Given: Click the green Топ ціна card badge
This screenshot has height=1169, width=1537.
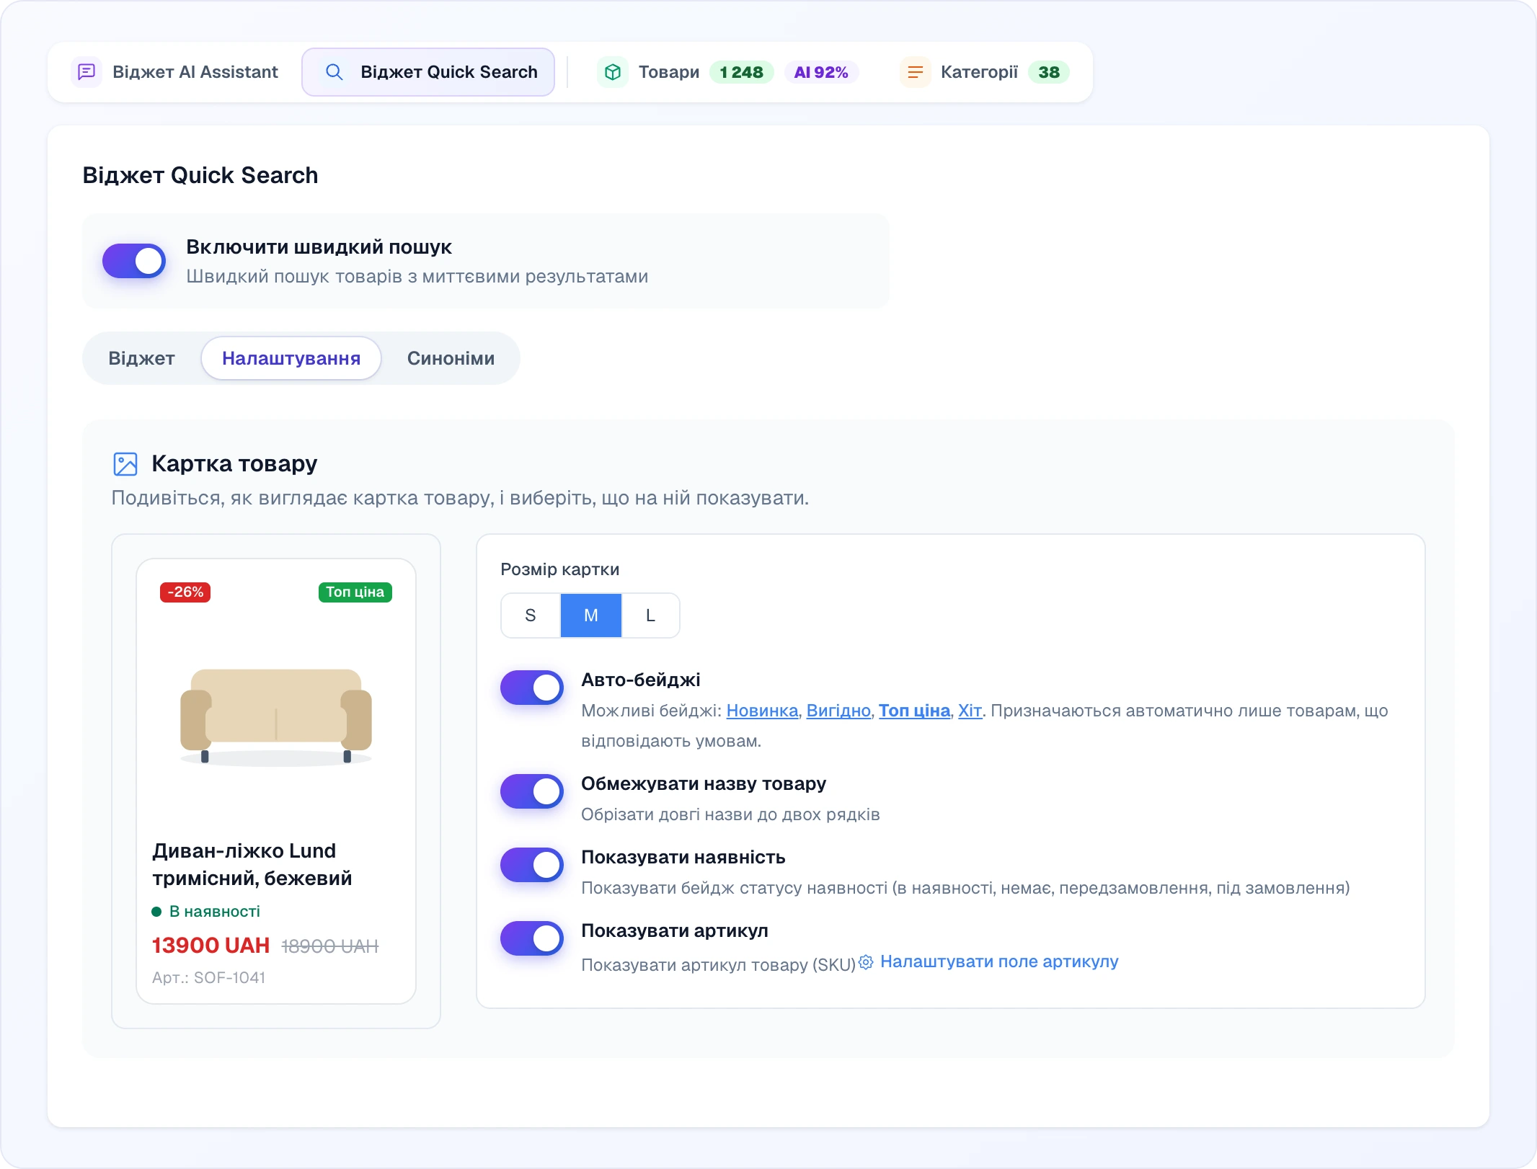Looking at the screenshot, I should tap(355, 592).
